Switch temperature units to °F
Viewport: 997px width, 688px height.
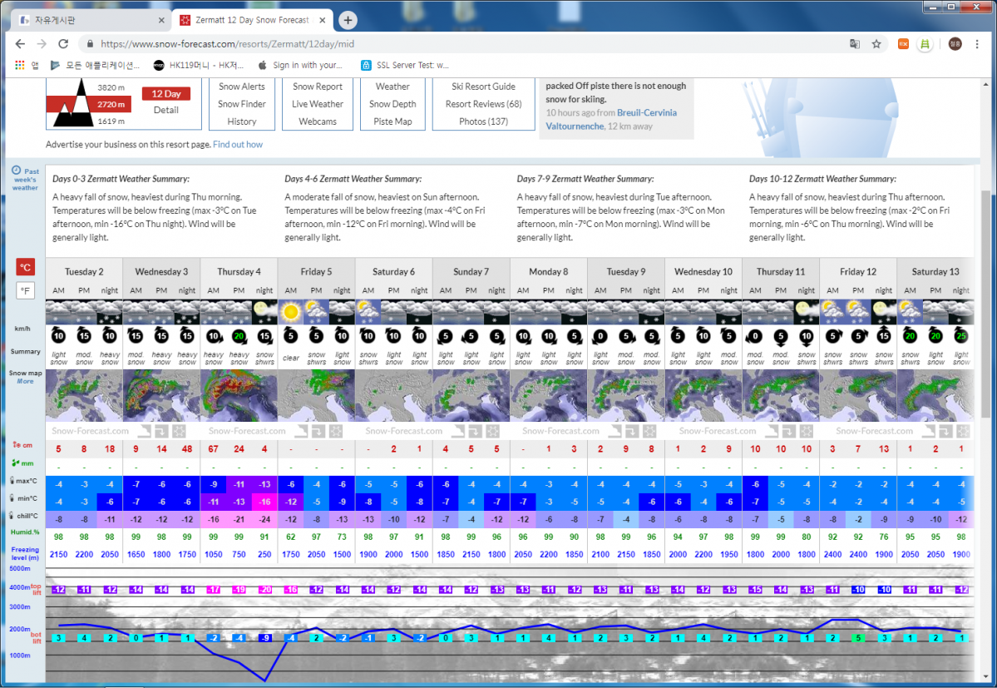[26, 290]
